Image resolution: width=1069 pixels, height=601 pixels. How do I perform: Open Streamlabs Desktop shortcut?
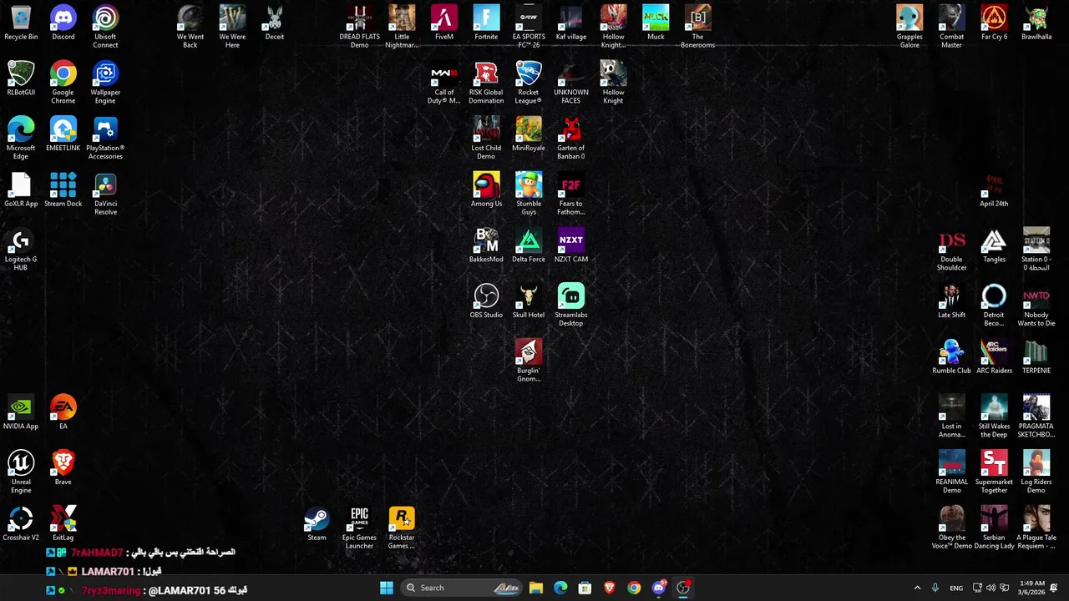571,306
